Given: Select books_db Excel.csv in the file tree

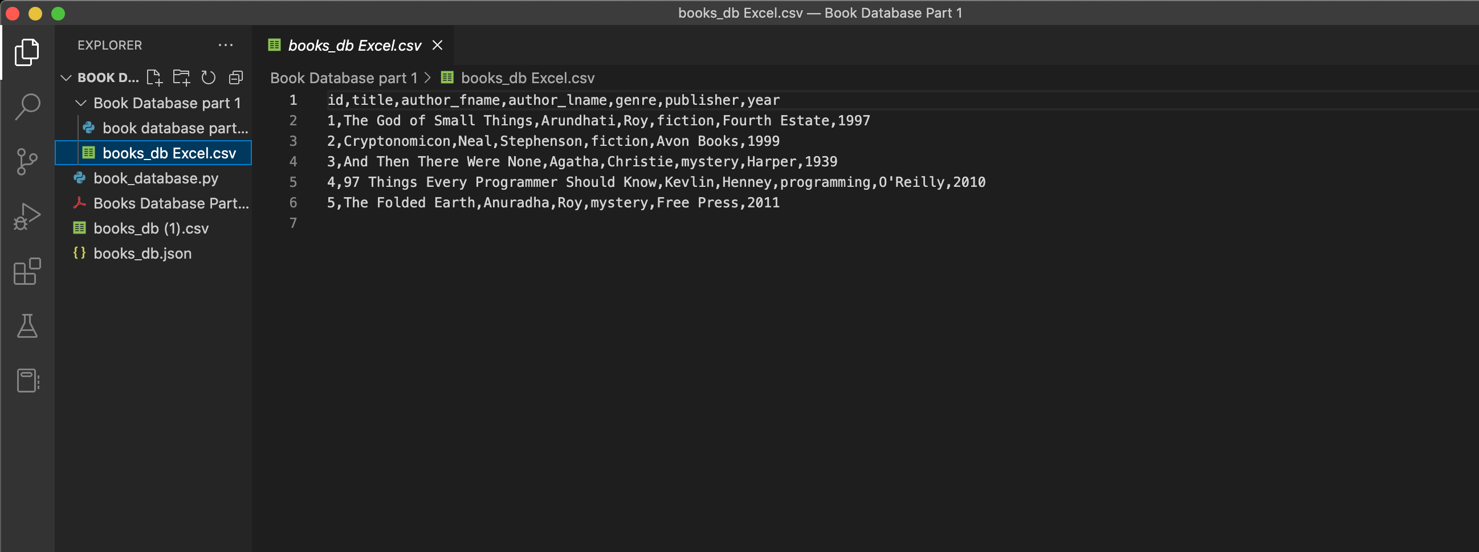Looking at the screenshot, I should click(x=153, y=153).
